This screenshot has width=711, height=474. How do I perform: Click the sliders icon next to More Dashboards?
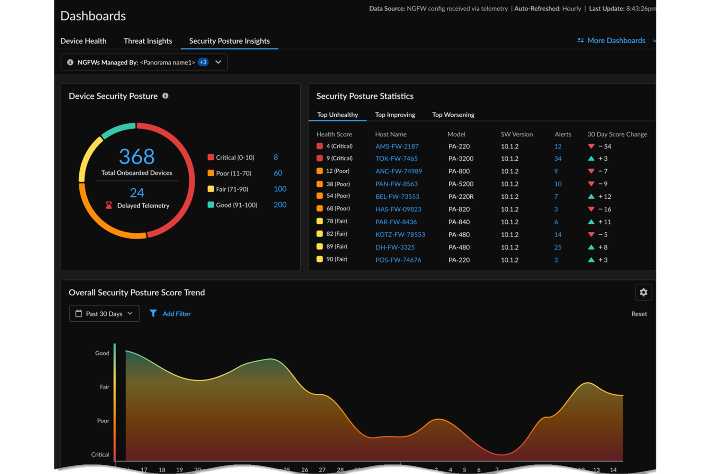(580, 40)
